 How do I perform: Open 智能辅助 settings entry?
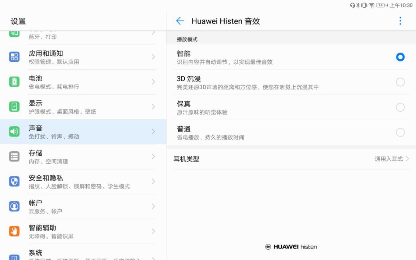[83, 231]
